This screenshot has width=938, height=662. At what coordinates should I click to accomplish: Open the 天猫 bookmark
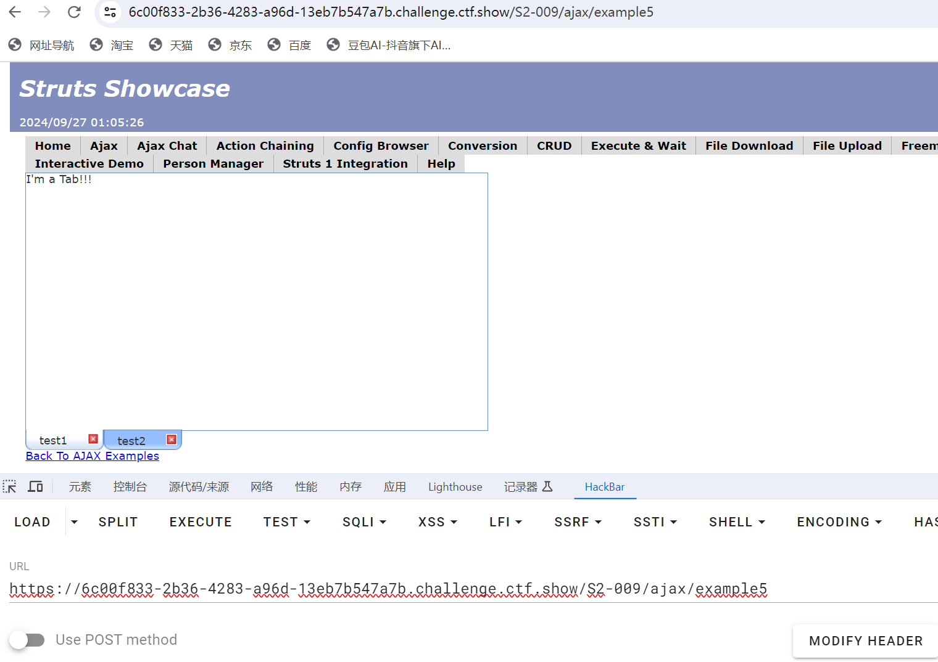tap(171, 45)
